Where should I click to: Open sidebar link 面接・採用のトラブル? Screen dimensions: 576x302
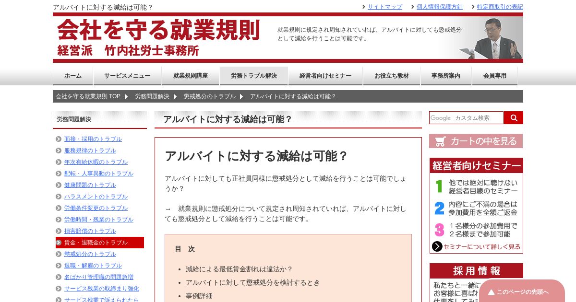point(93,139)
